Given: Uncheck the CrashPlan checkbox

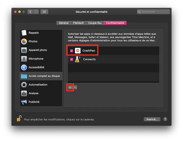Looking at the screenshot, I should point(72,51).
